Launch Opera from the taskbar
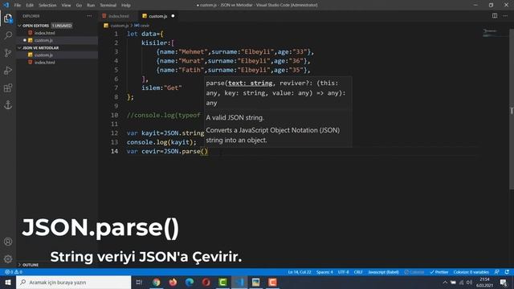 click(x=206, y=282)
